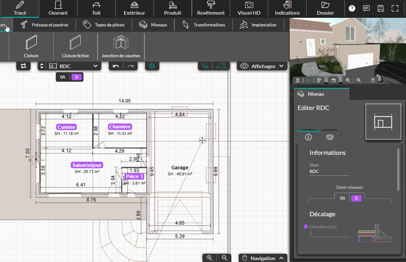Image resolution: width=406 pixels, height=262 pixels.
Task: Choose the Jonction de couches tool
Action: [121, 46]
